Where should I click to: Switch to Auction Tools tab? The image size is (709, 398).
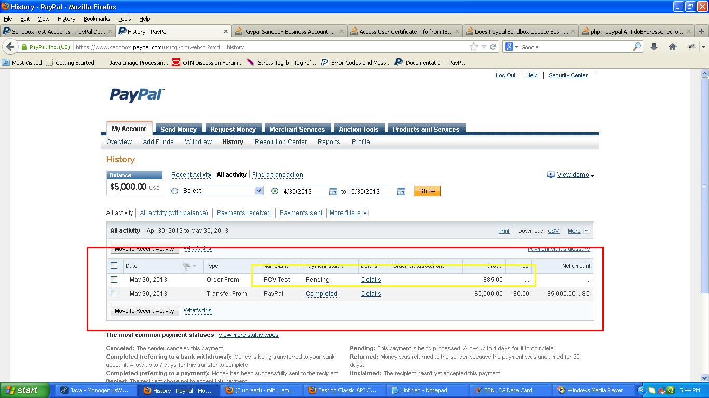point(359,129)
